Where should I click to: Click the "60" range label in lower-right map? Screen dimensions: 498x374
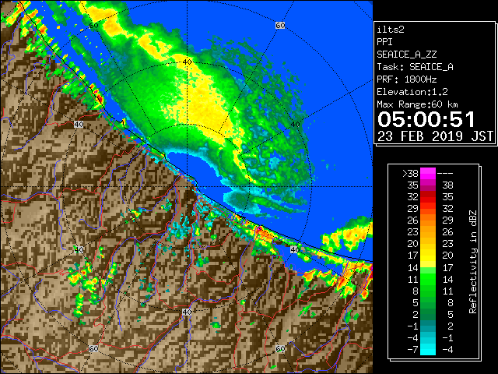pos(280,348)
